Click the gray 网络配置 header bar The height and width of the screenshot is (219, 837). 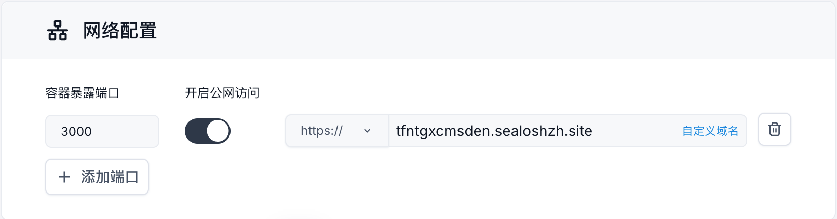(x=419, y=30)
